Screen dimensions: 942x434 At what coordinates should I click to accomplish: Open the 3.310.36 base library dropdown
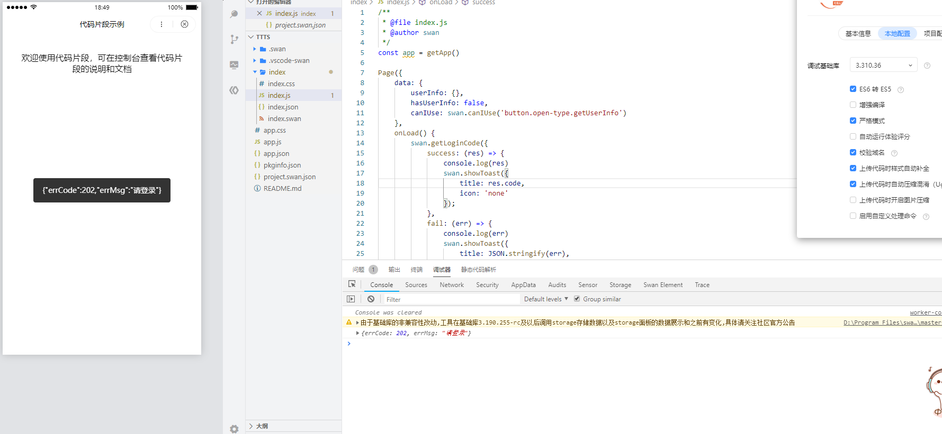(x=884, y=65)
